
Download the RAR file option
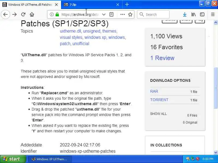(x=154, y=91)
